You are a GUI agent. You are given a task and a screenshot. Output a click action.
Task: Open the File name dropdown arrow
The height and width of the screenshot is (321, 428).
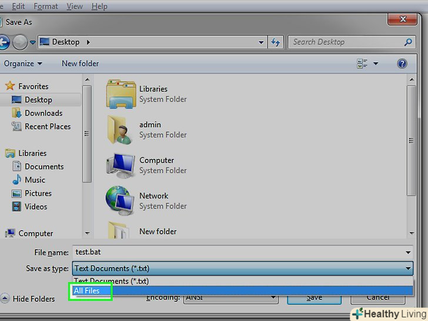coord(408,252)
